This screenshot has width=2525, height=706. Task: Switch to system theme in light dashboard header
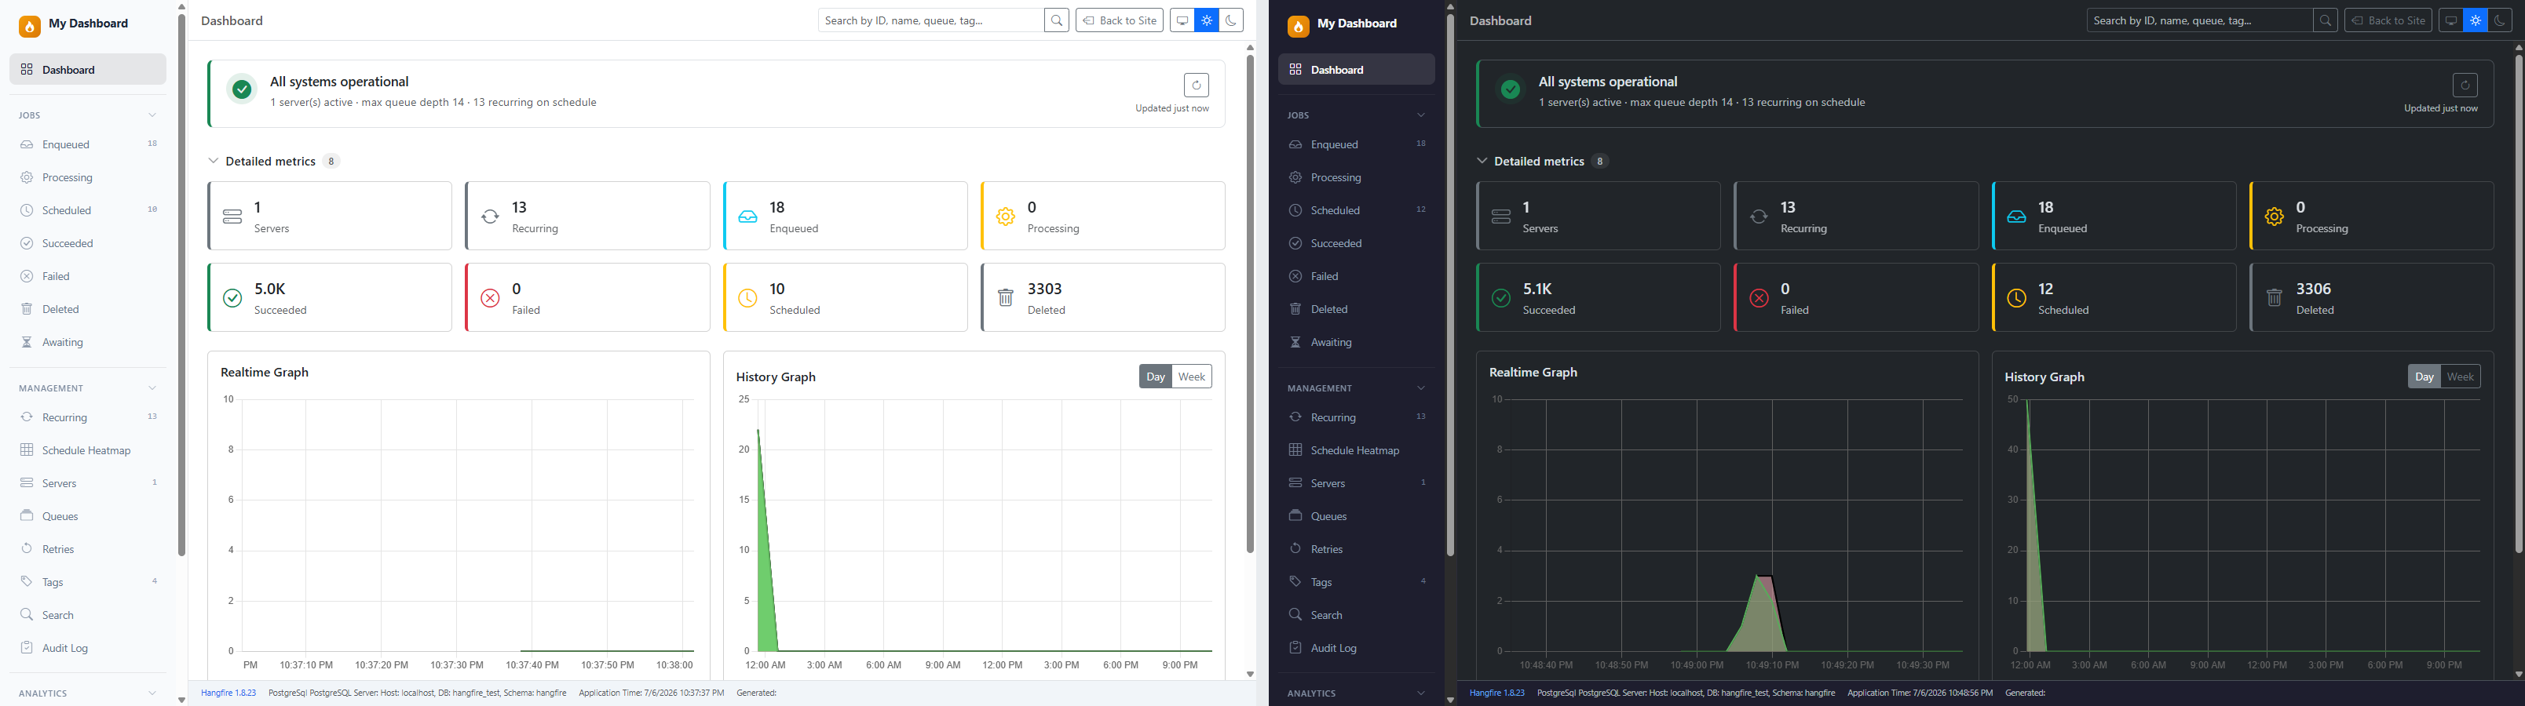[x=1182, y=20]
